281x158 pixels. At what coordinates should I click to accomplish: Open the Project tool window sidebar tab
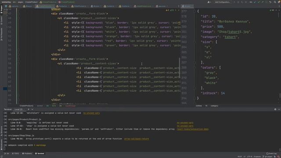pos(1,9)
